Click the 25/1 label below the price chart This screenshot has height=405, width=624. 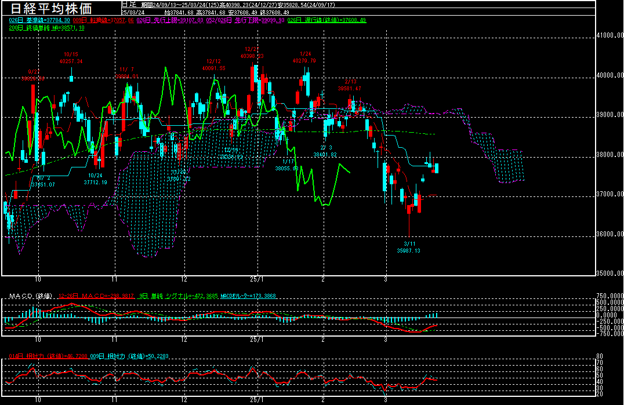point(257,279)
